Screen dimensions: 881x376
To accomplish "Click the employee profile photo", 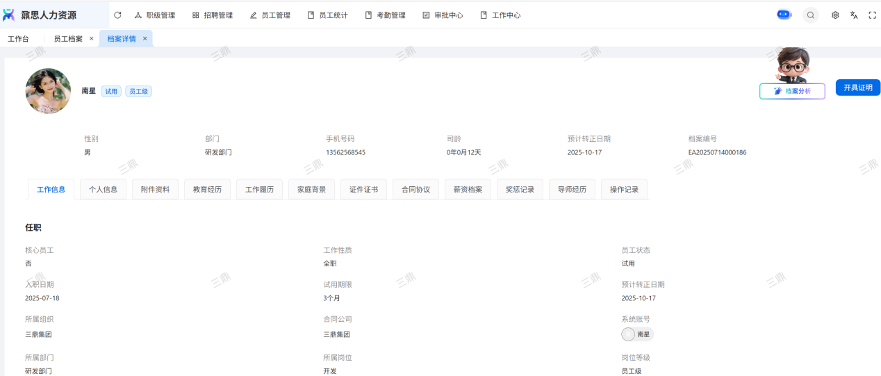I will (48, 91).
